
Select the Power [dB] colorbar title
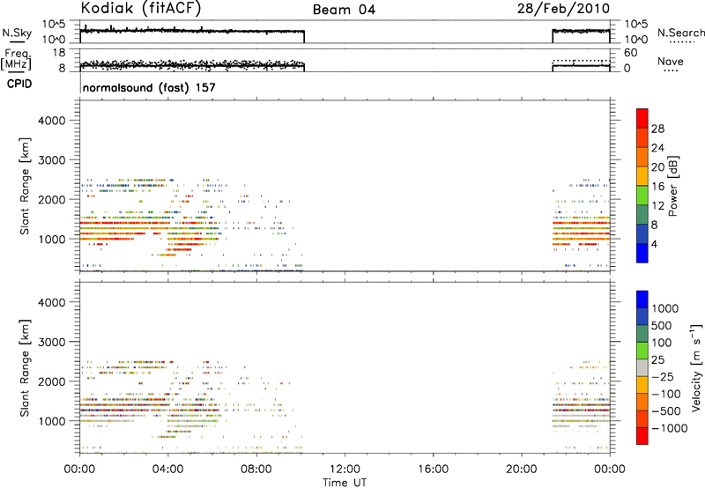pos(673,186)
